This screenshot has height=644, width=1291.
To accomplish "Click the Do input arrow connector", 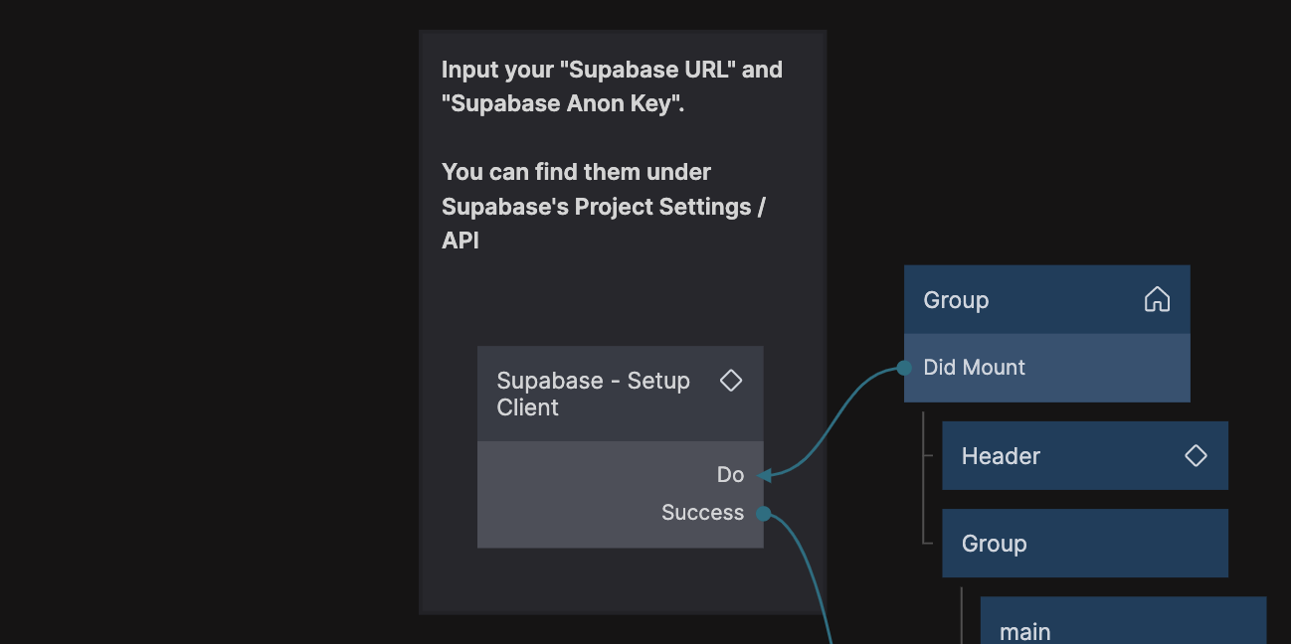I will pyautogui.click(x=764, y=475).
